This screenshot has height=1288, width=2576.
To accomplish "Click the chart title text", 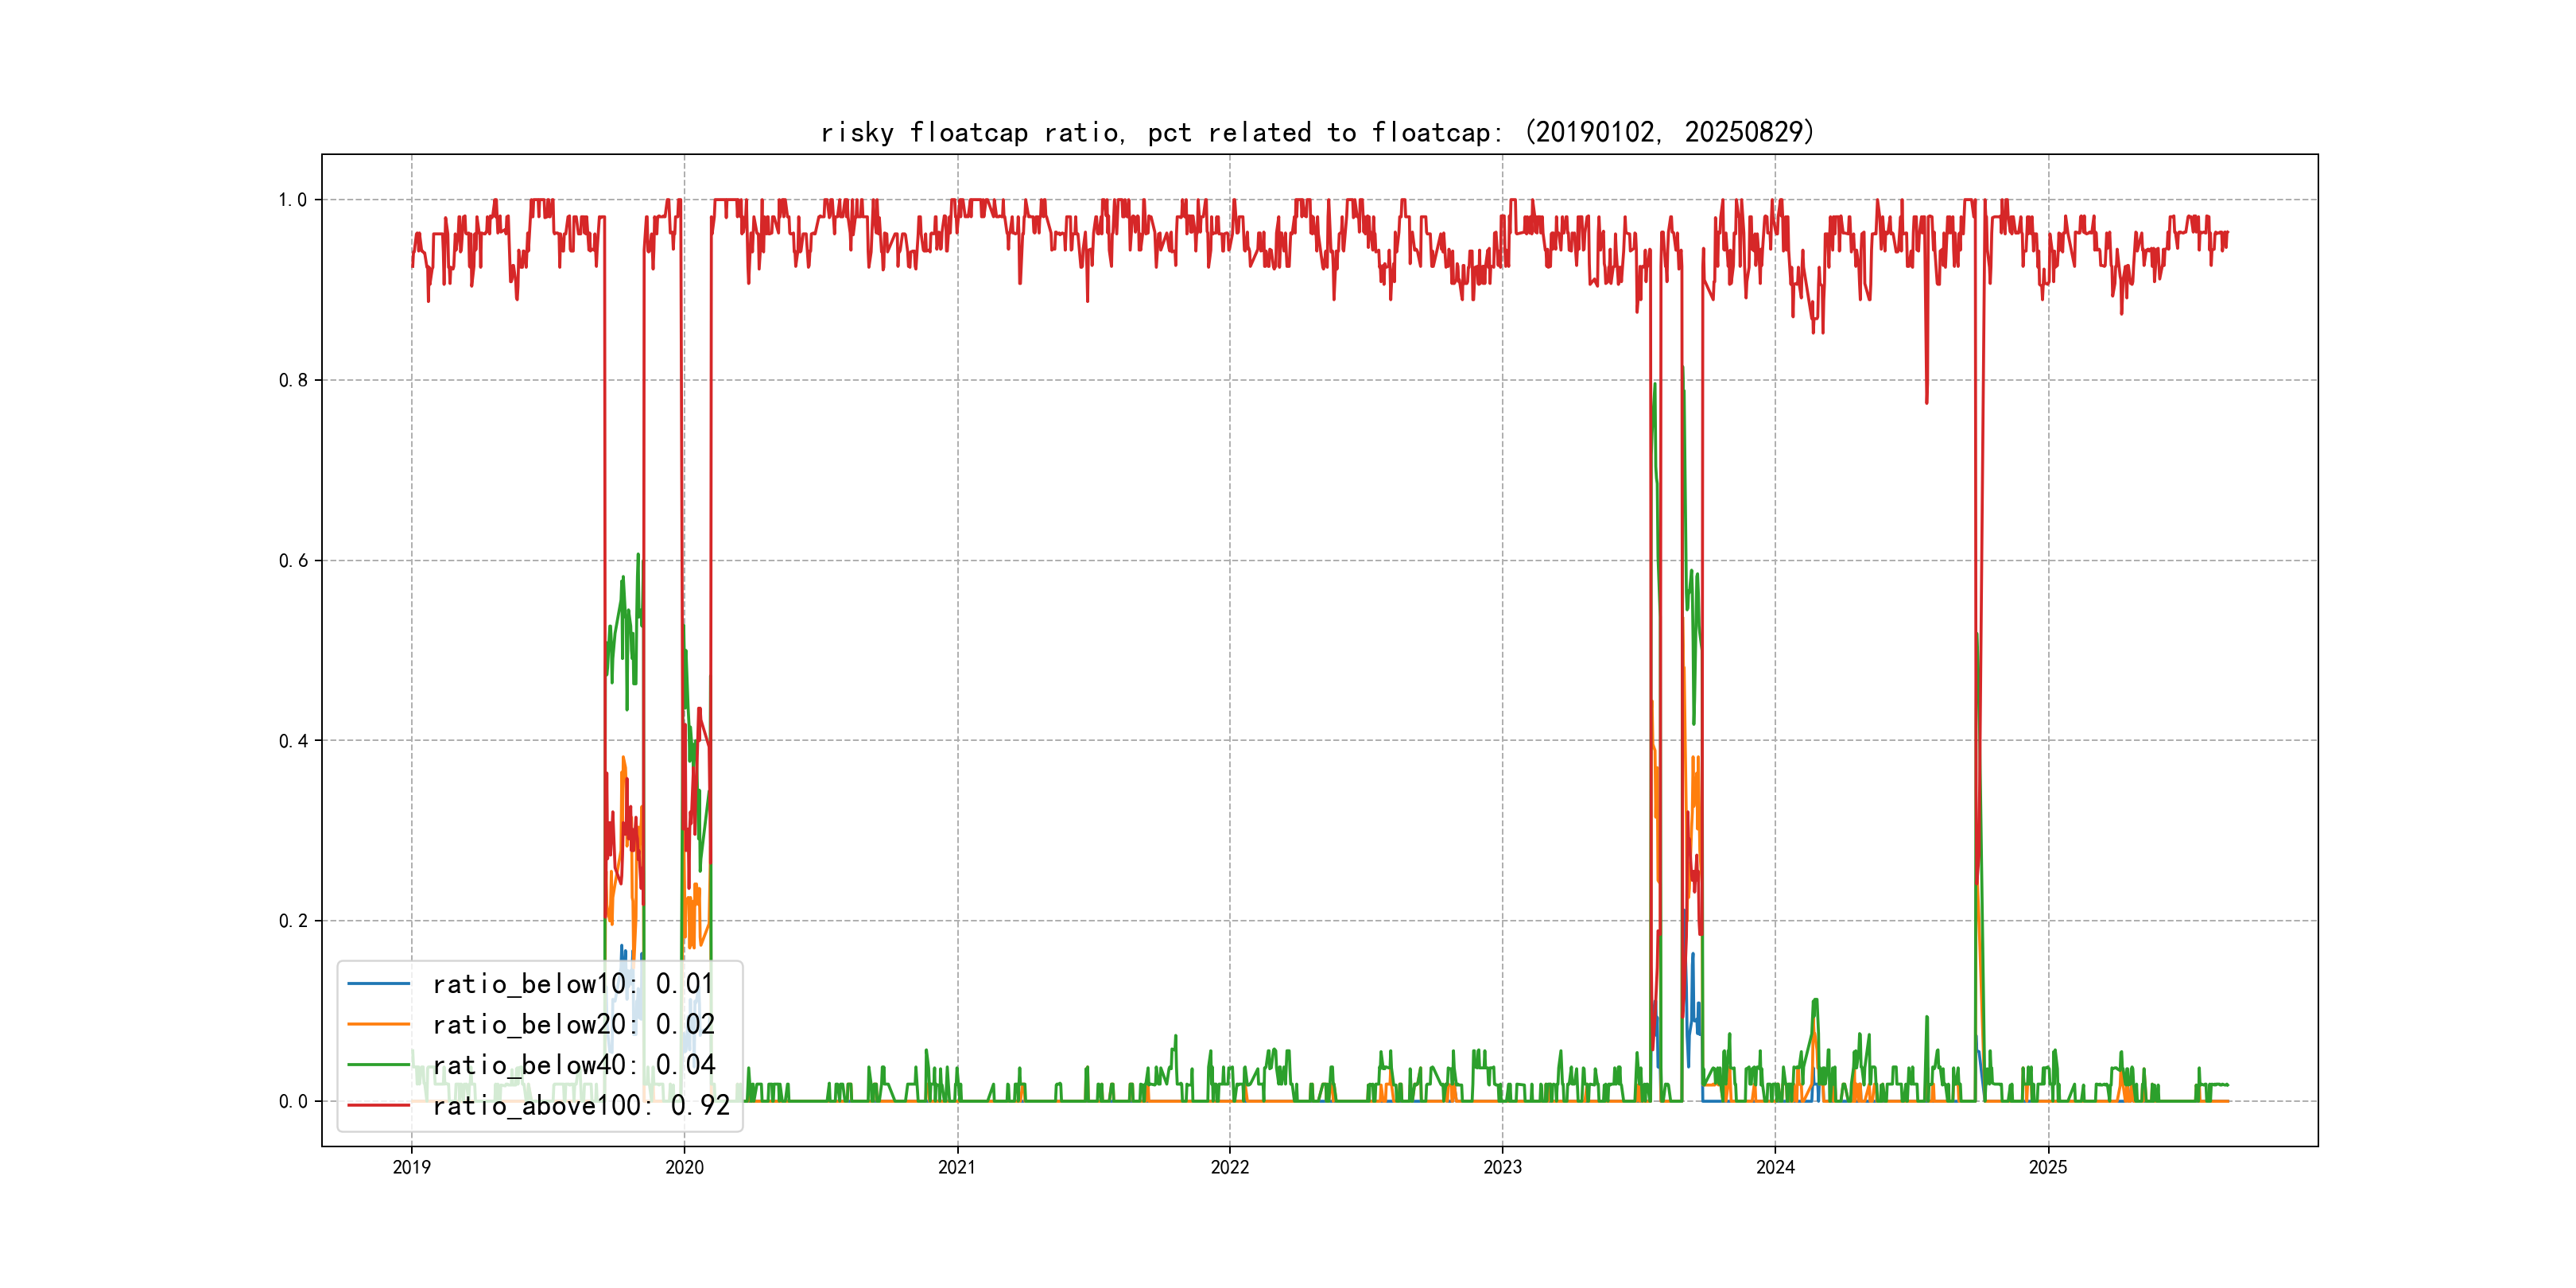I will click(1317, 132).
